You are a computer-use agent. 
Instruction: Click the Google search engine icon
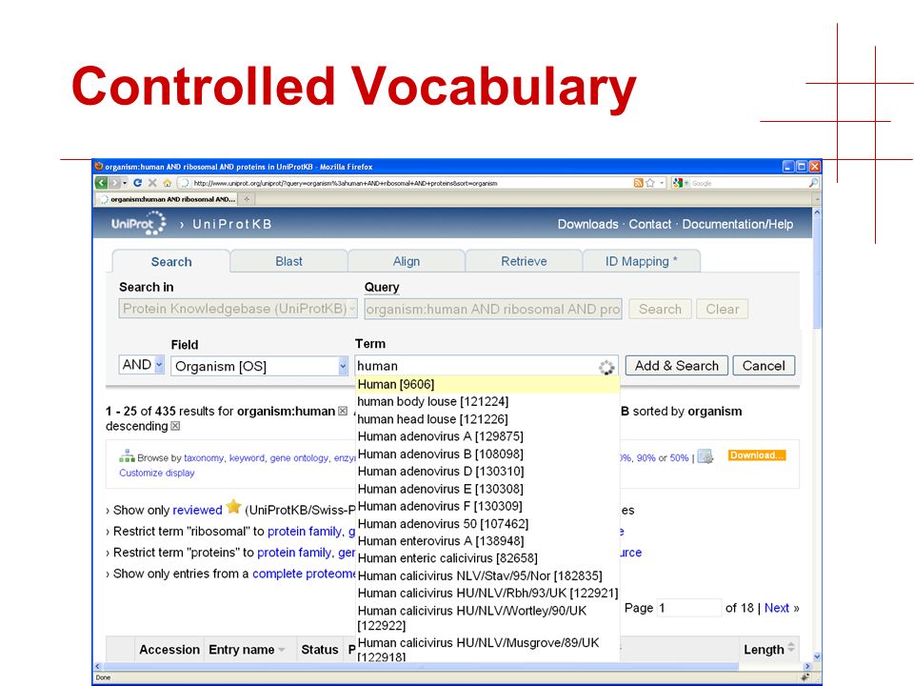click(x=677, y=183)
